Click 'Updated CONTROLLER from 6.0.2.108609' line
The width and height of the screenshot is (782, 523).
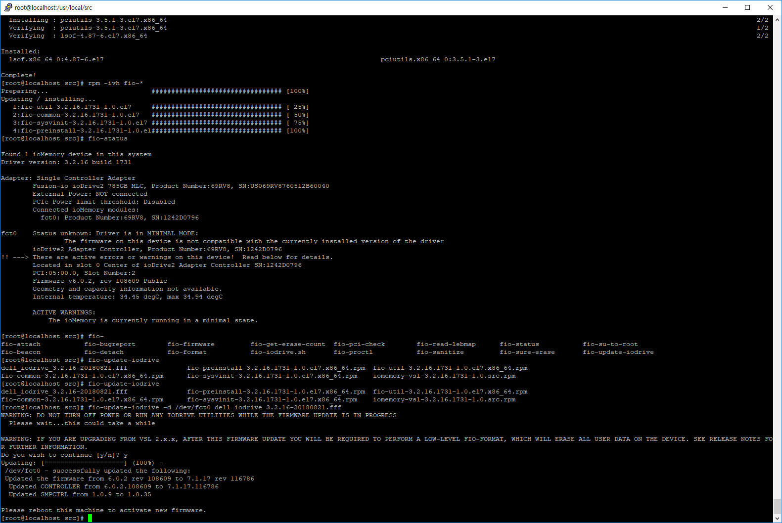(x=114, y=486)
